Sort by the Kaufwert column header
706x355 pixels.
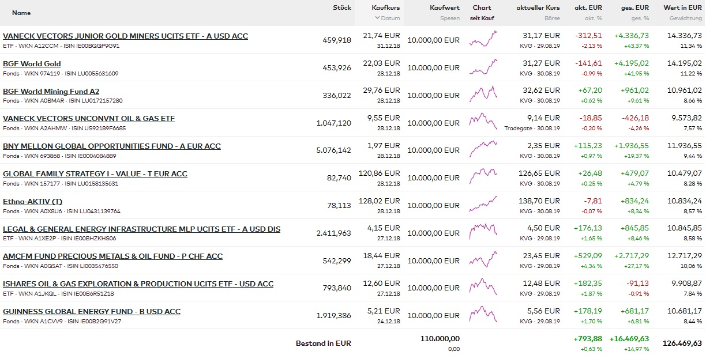444,8
